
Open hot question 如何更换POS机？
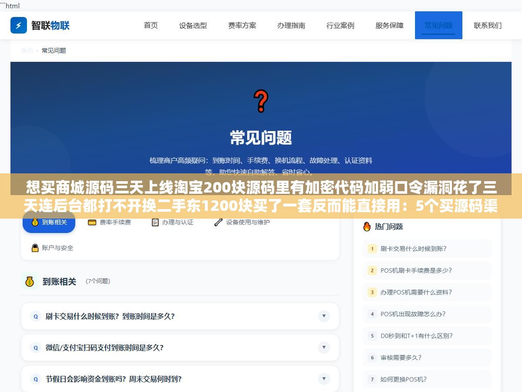[x=427, y=379]
